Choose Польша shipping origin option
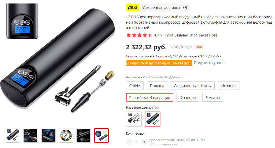The image size is (275, 148). pyautogui.click(x=157, y=86)
